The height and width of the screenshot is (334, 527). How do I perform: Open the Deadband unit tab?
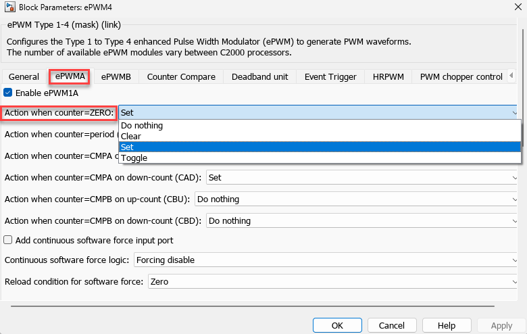259,76
